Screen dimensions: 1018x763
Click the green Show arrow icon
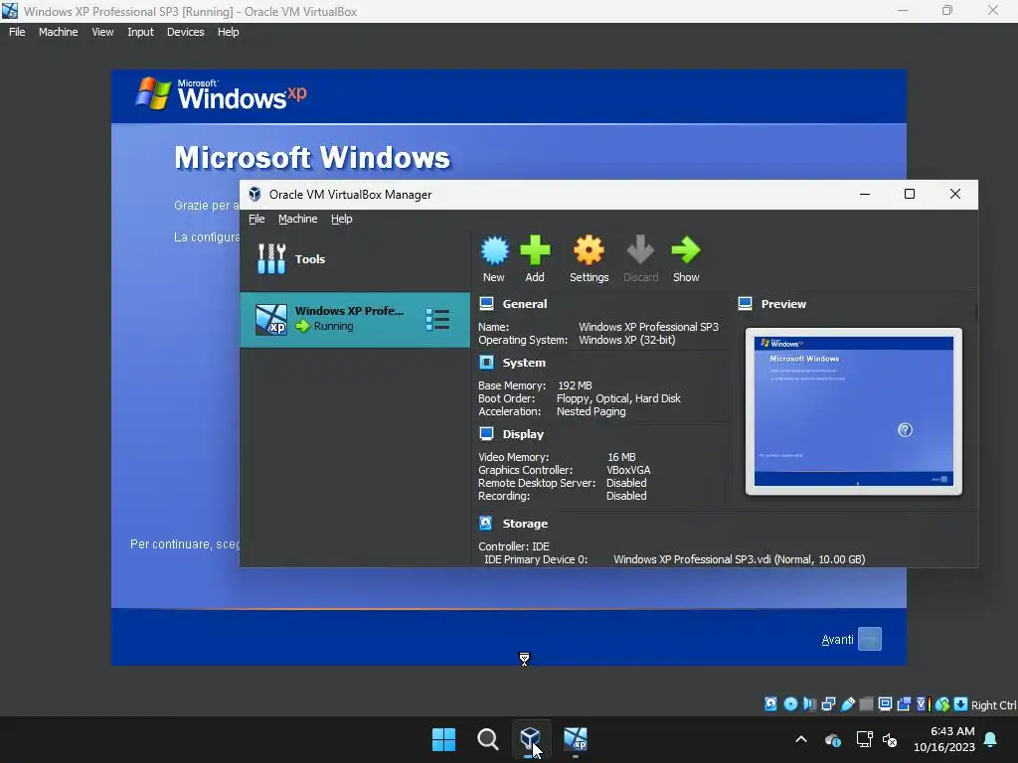(686, 250)
